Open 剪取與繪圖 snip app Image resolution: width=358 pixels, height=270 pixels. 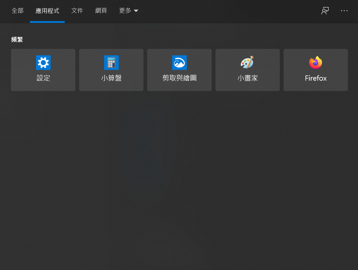coord(179,70)
